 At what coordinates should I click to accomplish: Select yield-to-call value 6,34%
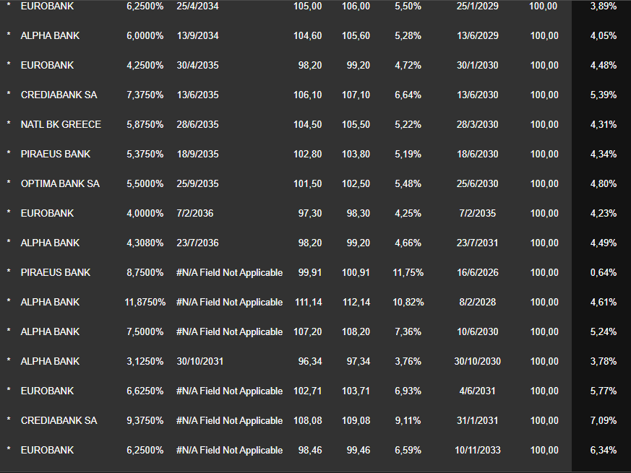(604, 450)
